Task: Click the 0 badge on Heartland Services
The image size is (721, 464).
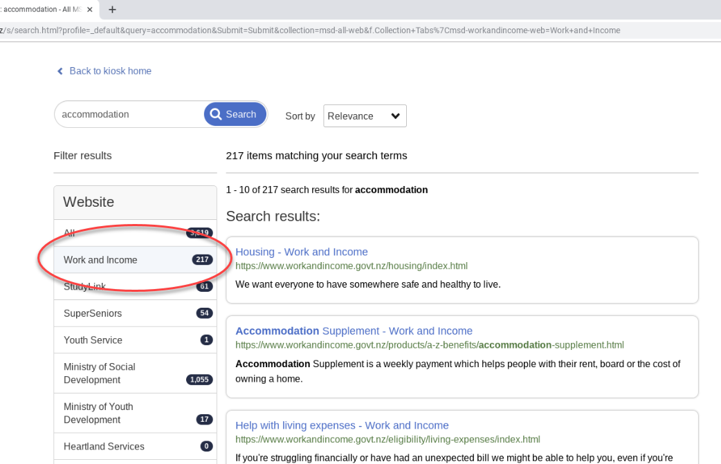Action: coord(206,446)
